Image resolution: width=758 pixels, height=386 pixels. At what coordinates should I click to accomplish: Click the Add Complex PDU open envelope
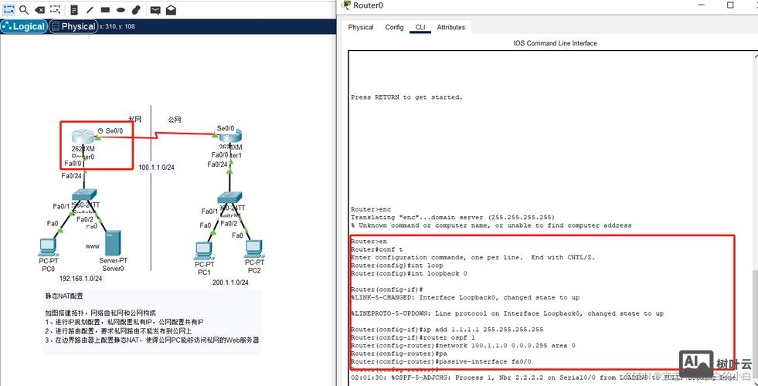[171, 10]
